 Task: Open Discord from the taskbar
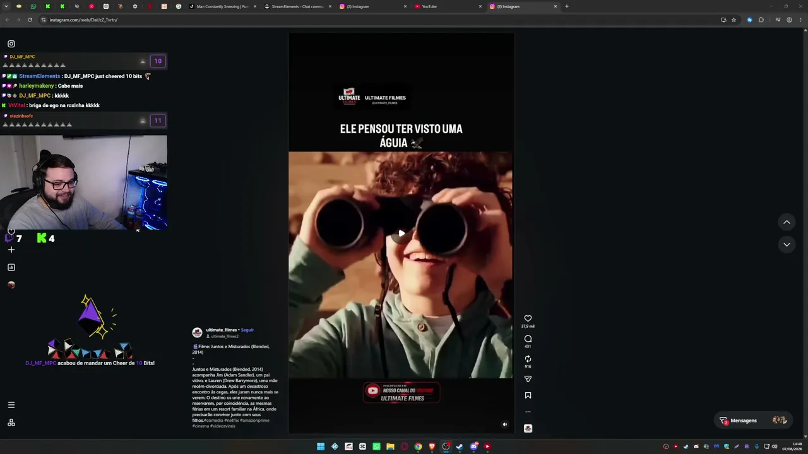(x=473, y=446)
